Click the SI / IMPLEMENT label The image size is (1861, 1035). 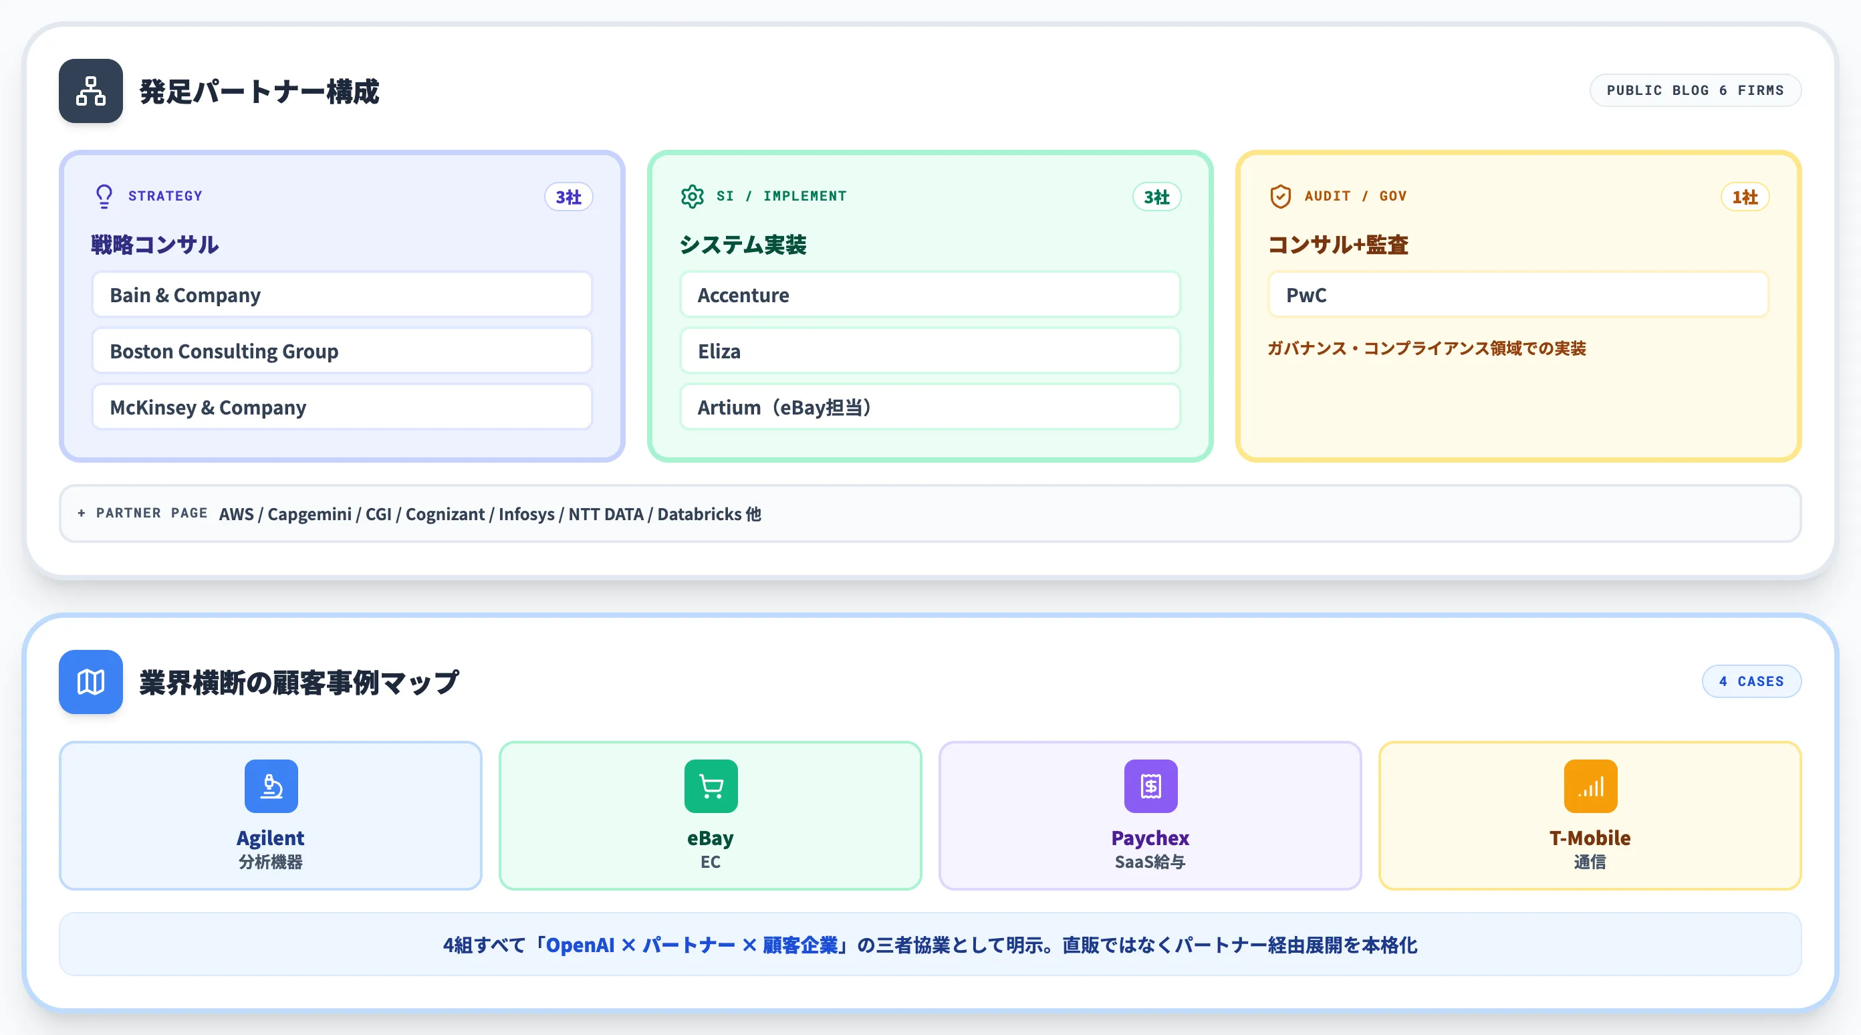tap(781, 196)
